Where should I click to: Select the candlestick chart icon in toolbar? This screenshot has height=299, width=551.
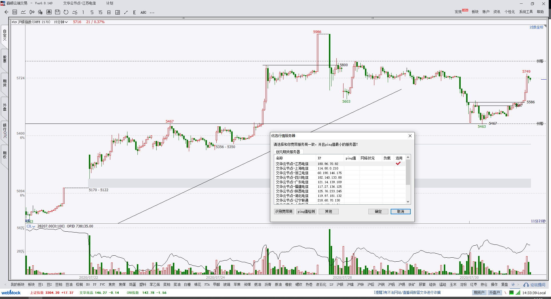(x=32, y=12)
